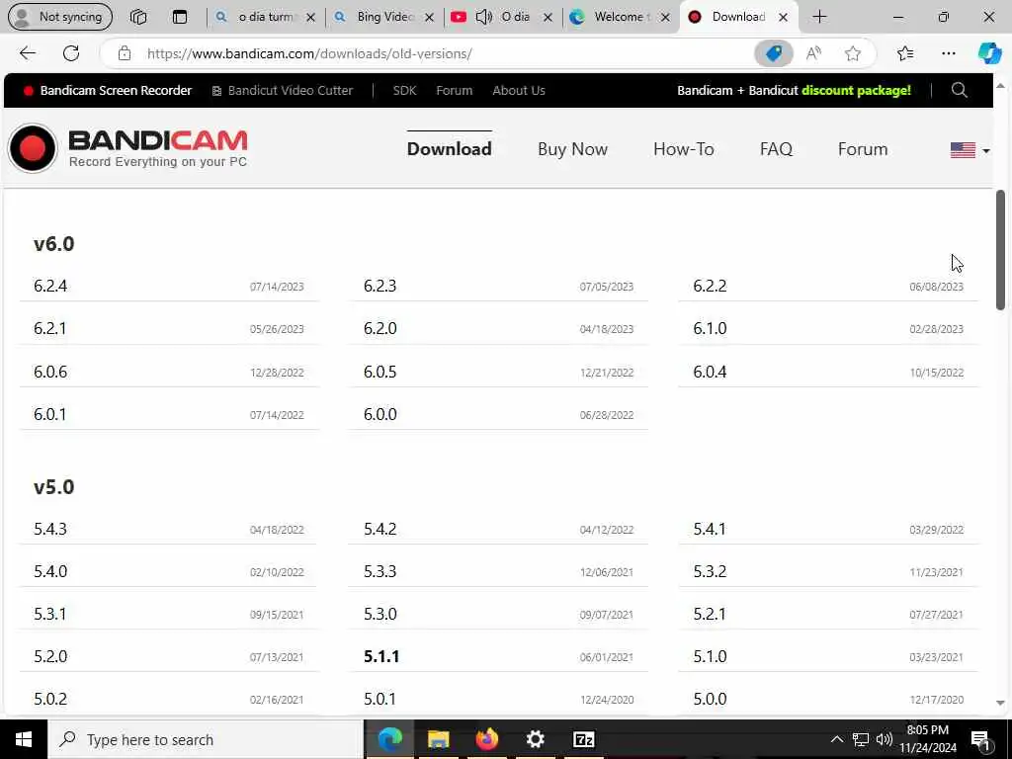Open the notification center icon
Viewport: 1012px width, 759px height.
(980, 739)
